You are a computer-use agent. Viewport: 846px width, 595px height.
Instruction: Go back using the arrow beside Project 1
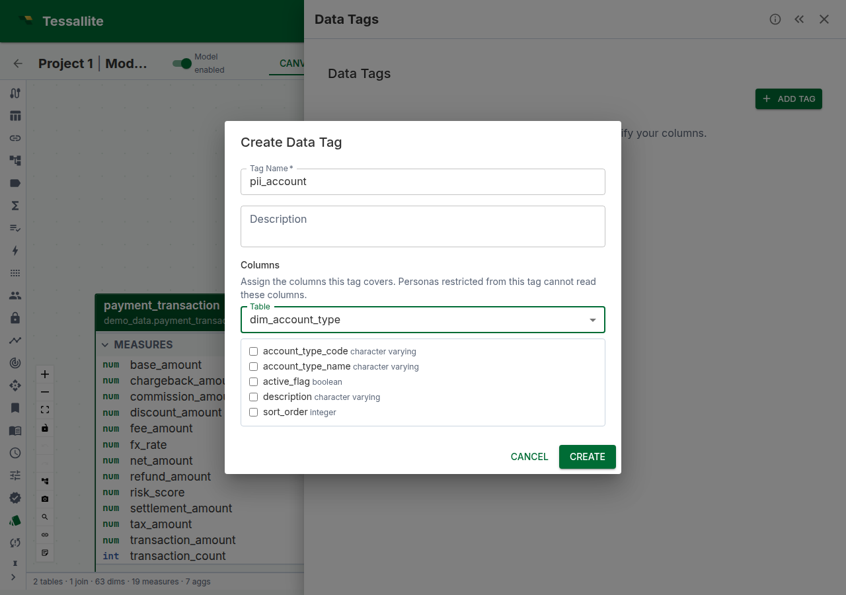[x=18, y=63]
